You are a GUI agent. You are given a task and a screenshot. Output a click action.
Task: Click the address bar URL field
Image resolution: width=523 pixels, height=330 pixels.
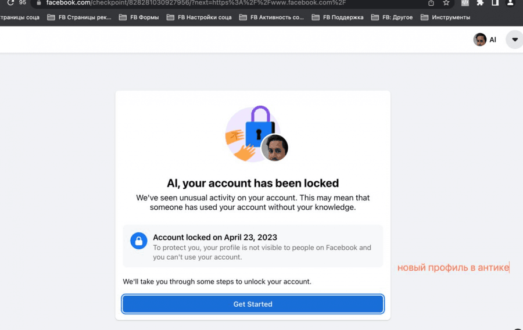click(x=234, y=3)
